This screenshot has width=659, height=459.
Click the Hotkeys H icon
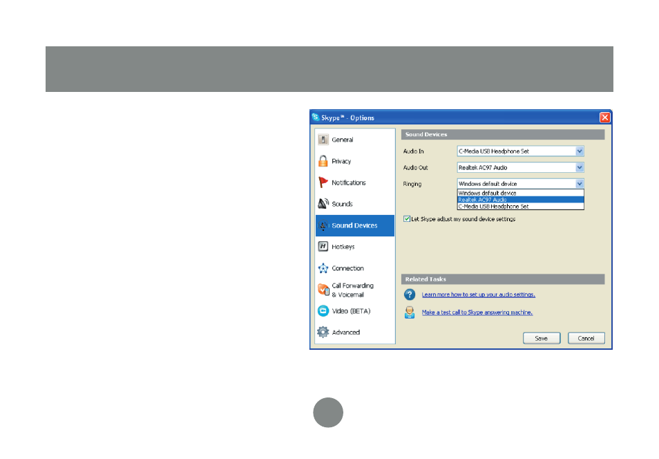pos(323,247)
